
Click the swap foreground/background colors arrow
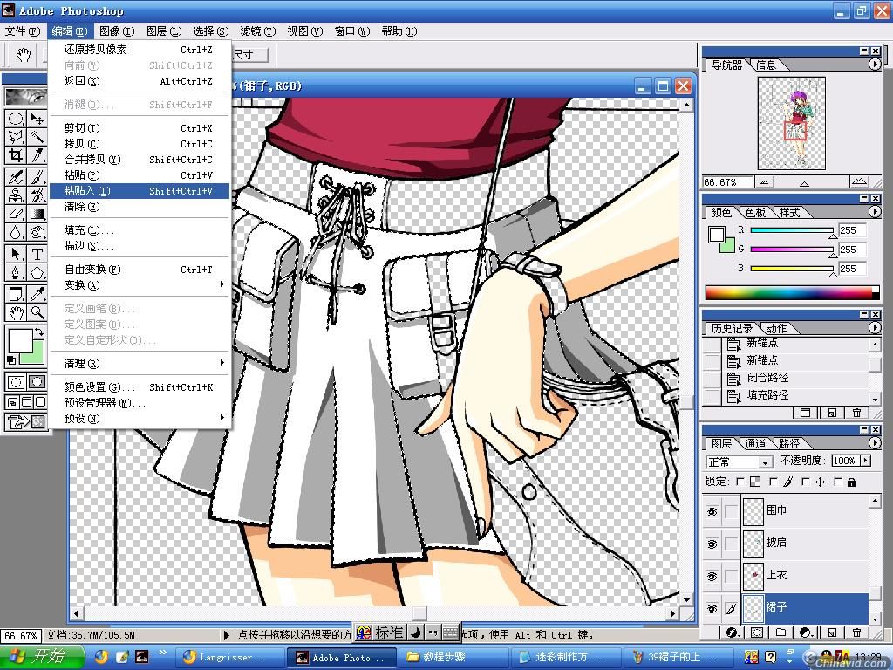point(39,331)
